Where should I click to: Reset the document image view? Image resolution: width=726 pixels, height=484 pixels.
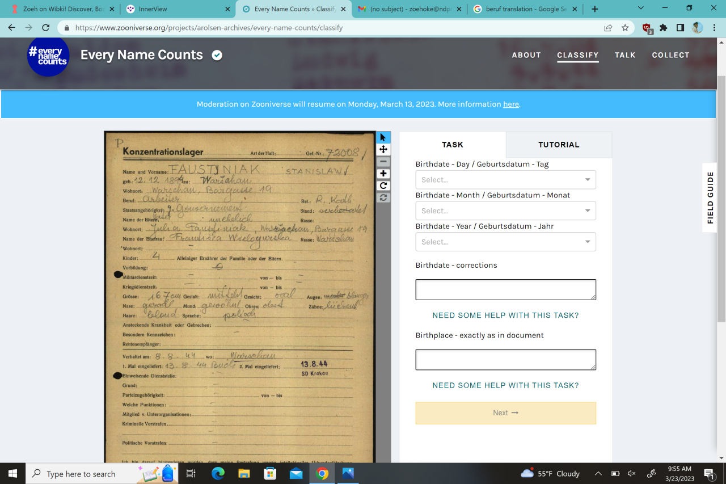[x=383, y=197]
